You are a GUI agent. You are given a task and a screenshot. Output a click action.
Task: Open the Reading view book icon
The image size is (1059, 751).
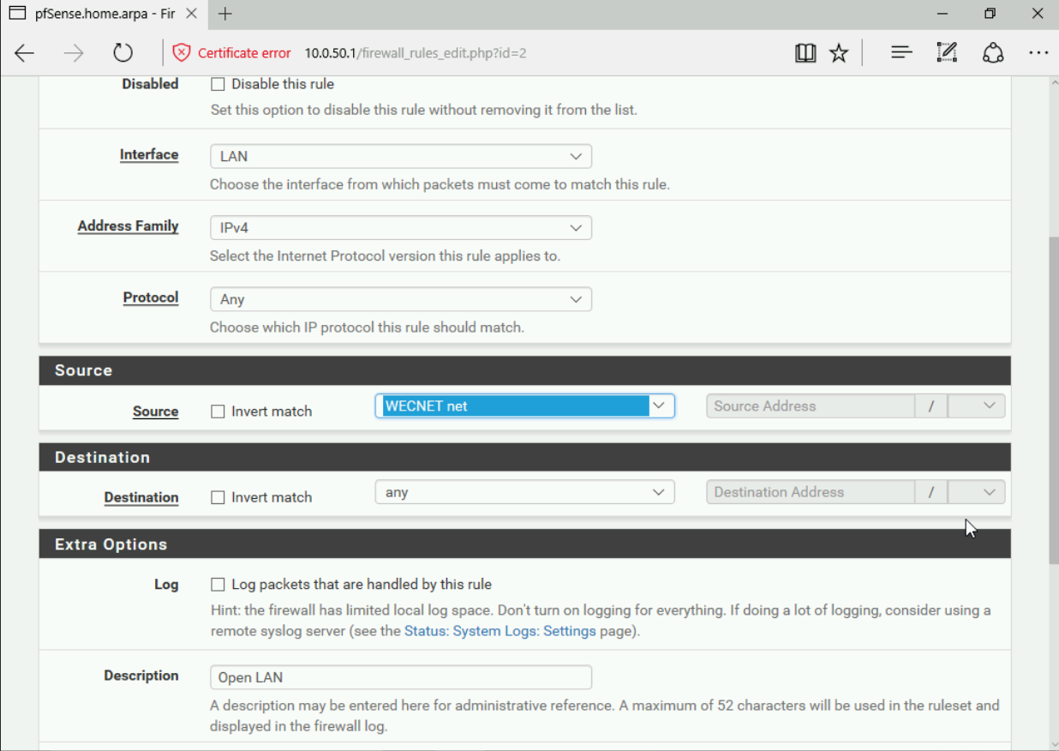[x=805, y=53]
